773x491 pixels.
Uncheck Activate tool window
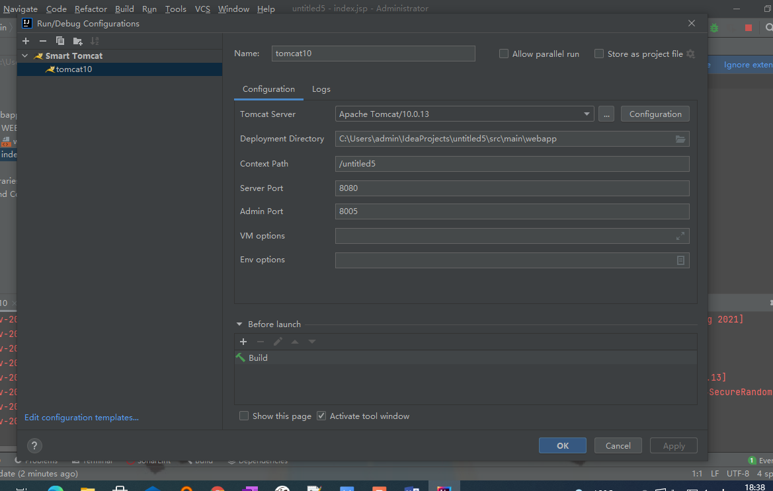click(x=321, y=416)
